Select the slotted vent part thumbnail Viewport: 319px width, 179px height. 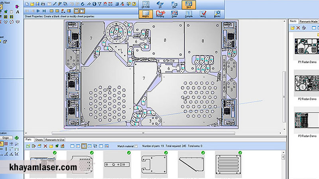tap(228, 164)
